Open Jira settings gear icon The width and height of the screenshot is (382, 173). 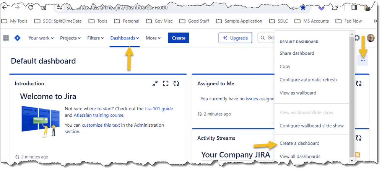pyautogui.click(x=357, y=38)
